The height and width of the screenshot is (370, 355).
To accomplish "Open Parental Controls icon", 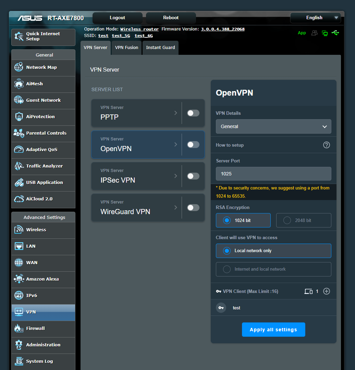I will pyautogui.click(x=19, y=133).
